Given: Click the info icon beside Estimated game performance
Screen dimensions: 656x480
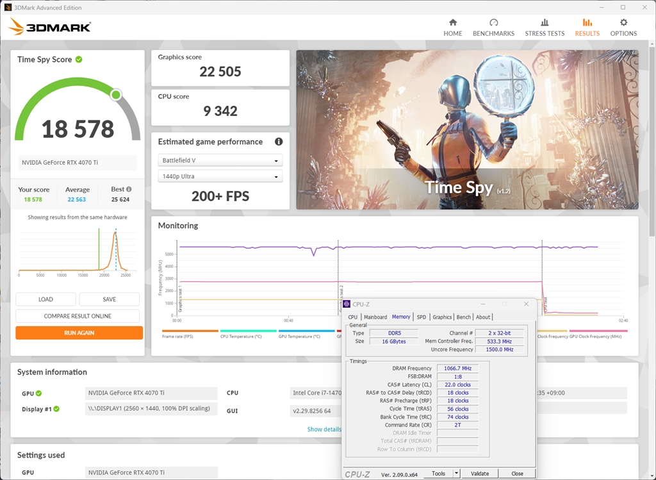Looking at the screenshot, I should 279,142.
